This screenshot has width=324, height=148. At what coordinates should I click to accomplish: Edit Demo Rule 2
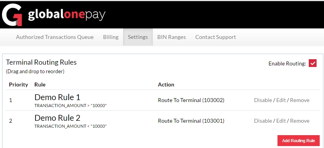[281, 121]
